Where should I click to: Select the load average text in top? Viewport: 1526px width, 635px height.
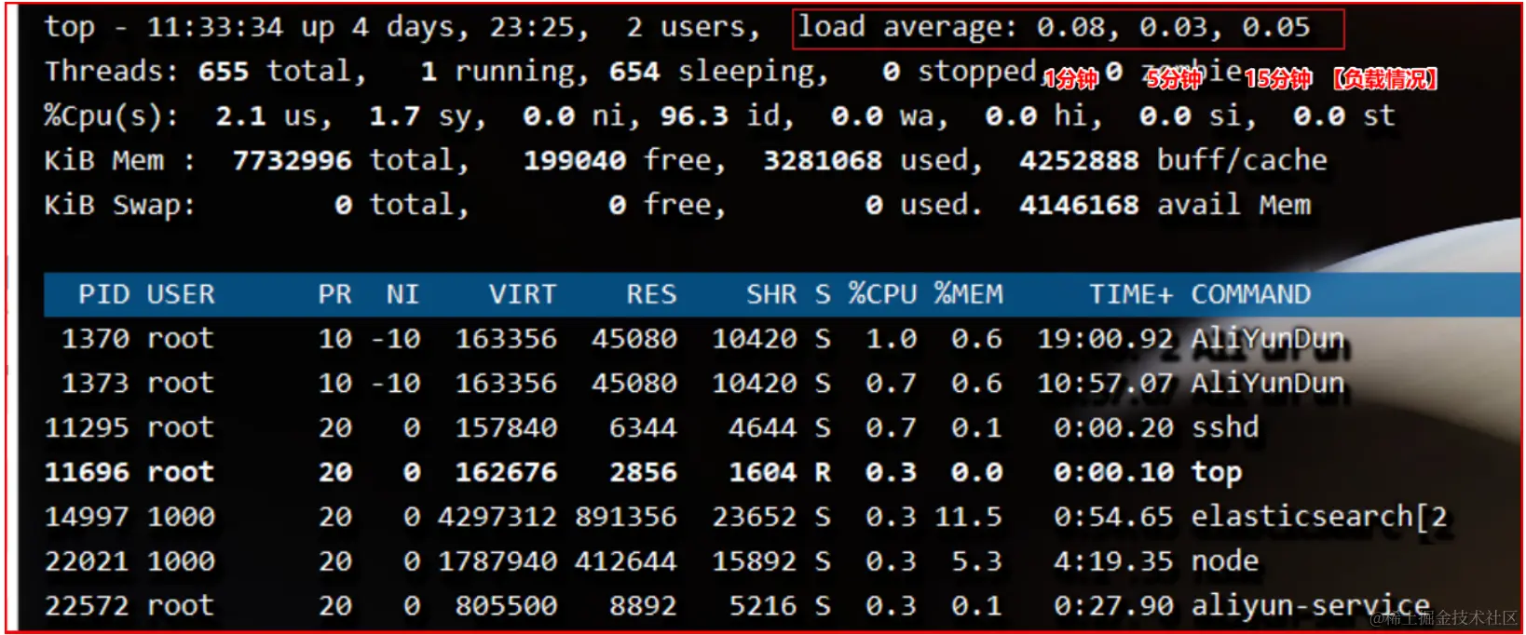(x=1054, y=28)
